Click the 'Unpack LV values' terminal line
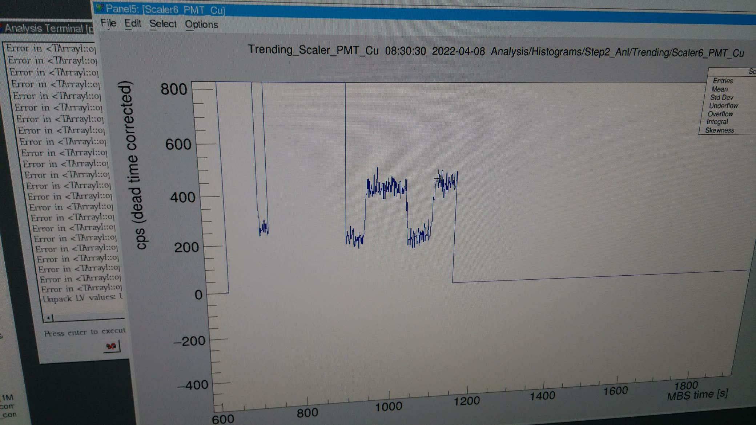This screenshot has height=425, width=756. (x=83, y=298)
